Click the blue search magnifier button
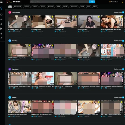The height and width of the screenshot is (125, 125). click(x=92, y=2)
